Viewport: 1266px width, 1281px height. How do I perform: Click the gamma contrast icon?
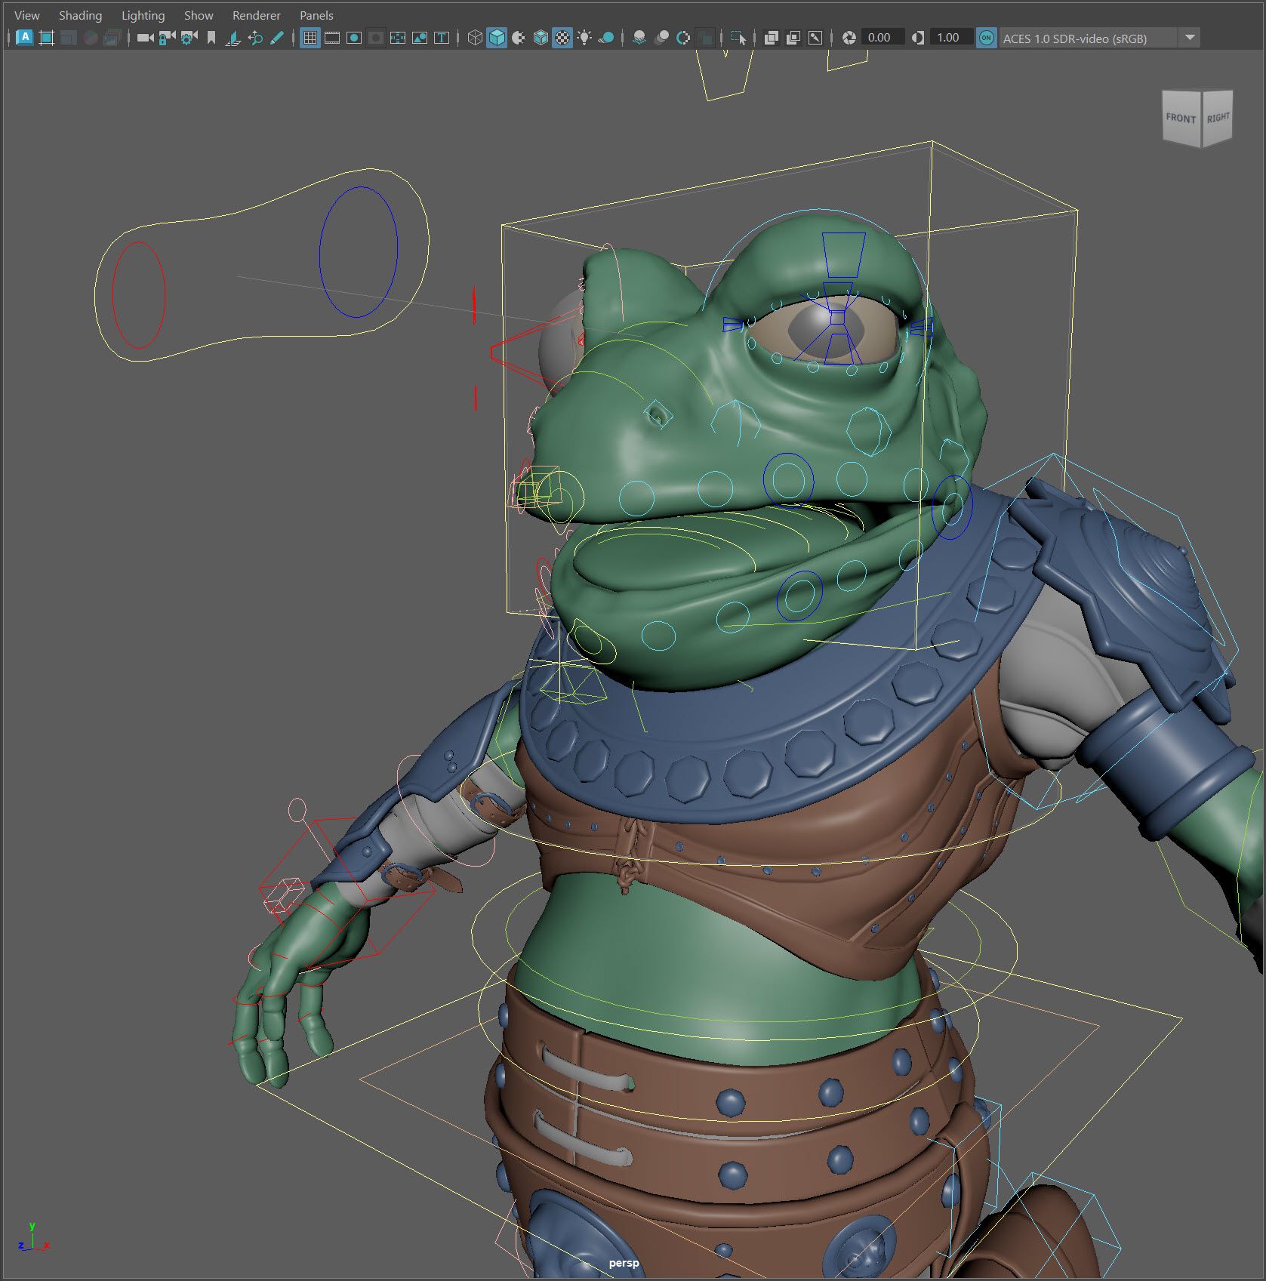(918, 38)
